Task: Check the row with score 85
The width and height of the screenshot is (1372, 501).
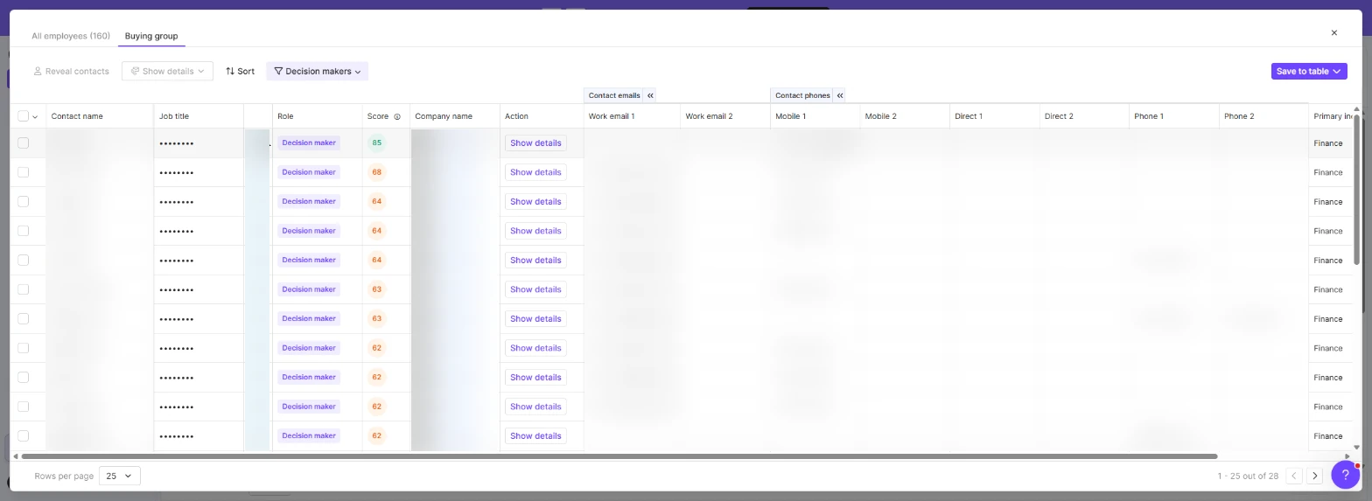Action: (x=23, y=143)
